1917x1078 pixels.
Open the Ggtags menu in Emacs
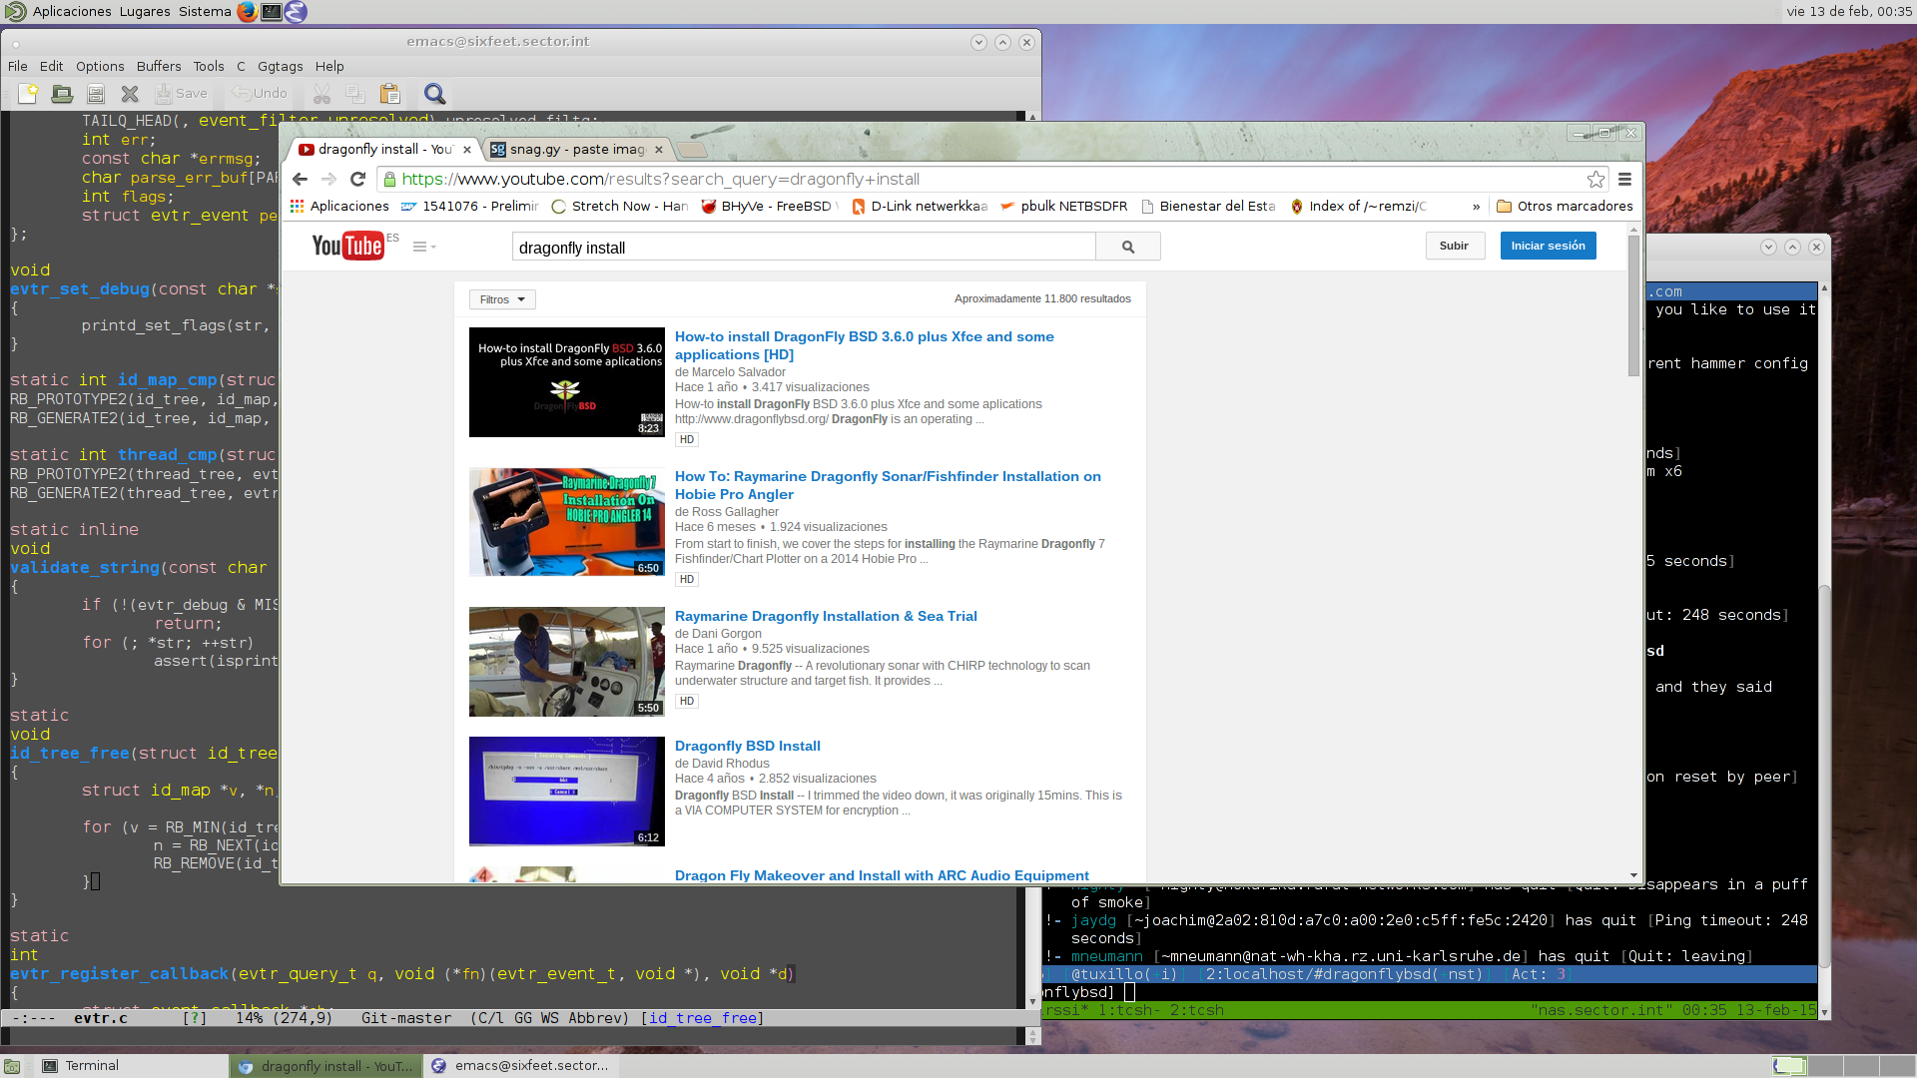pyautogui.click(x=280, y=67)
